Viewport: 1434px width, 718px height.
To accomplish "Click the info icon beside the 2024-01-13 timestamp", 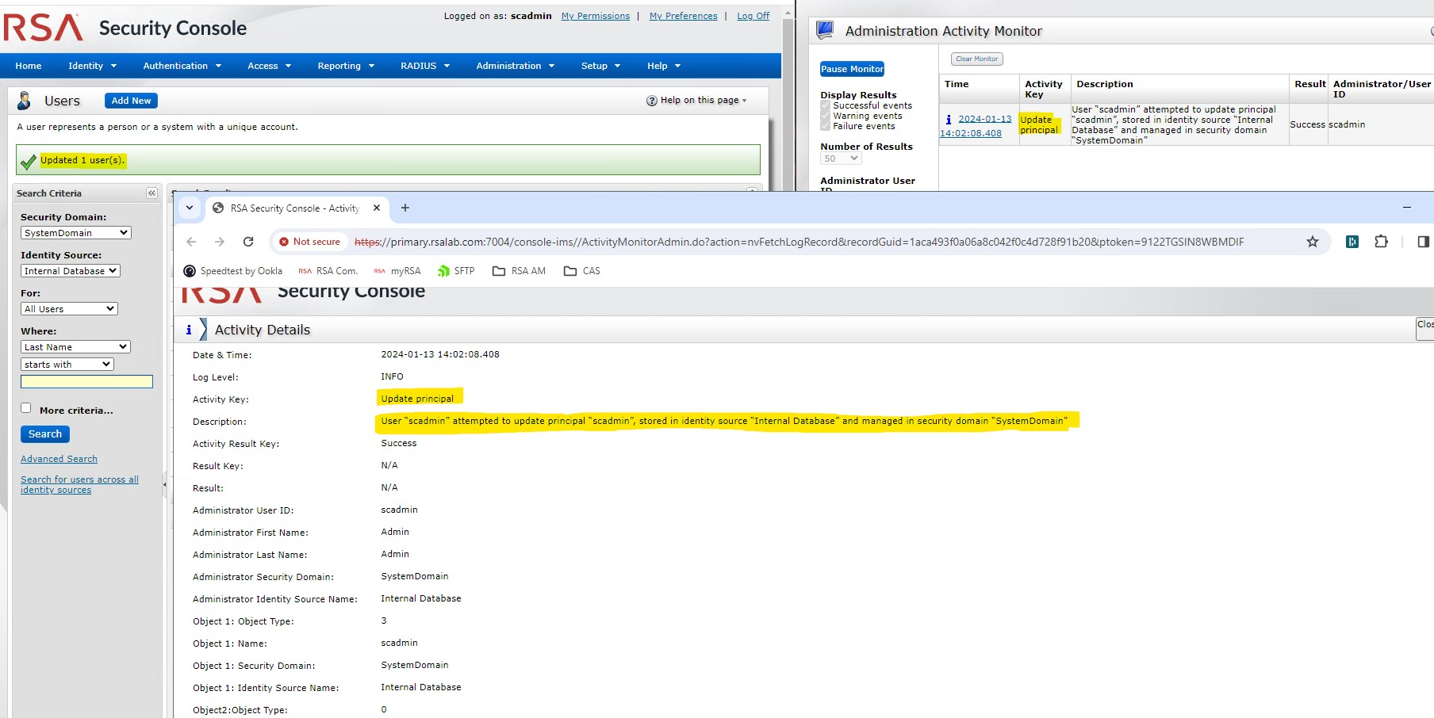I will pyautogui.click(x=949, y=118).
